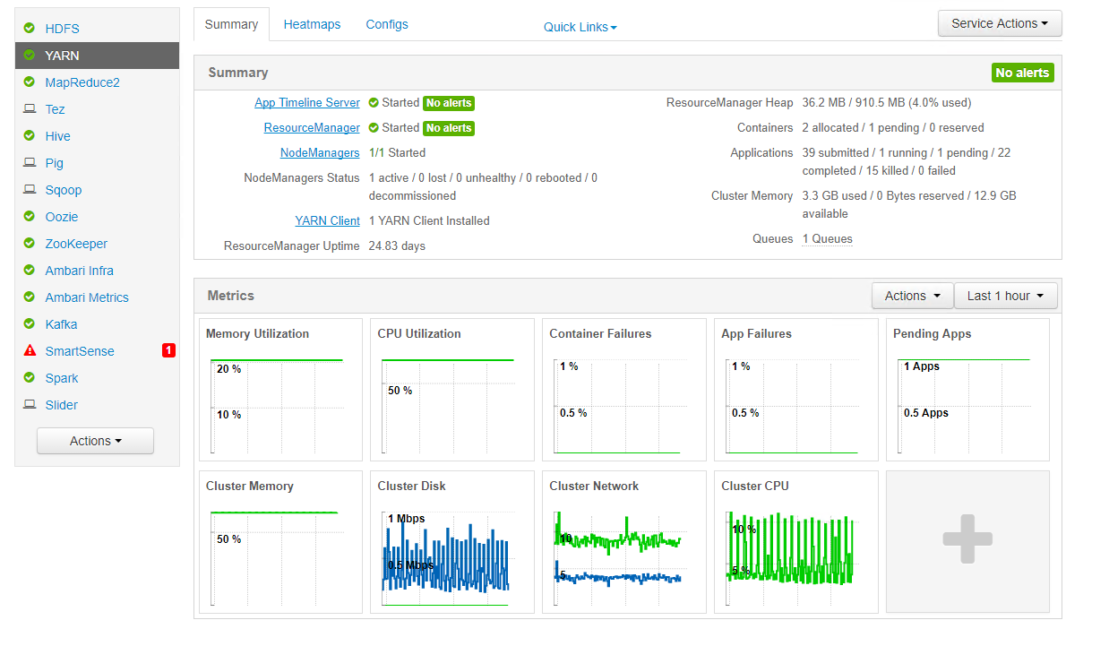Image resolution: width=1109 pixels, height=646 pixels.
Task: Expand the Quick Links menu
Action: coord(580,27)
